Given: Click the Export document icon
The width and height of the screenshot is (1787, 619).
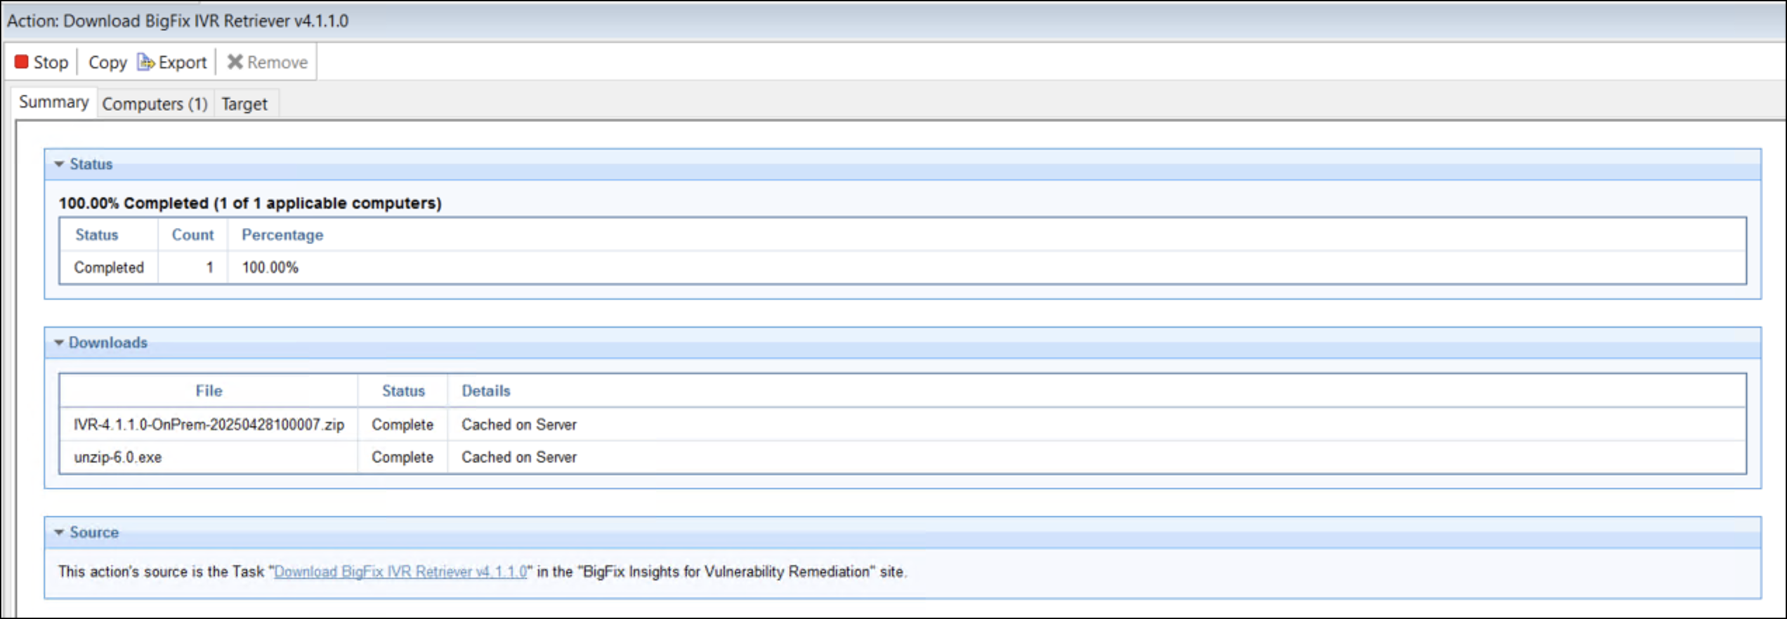Looking at the screenshot, I should 145,62.
